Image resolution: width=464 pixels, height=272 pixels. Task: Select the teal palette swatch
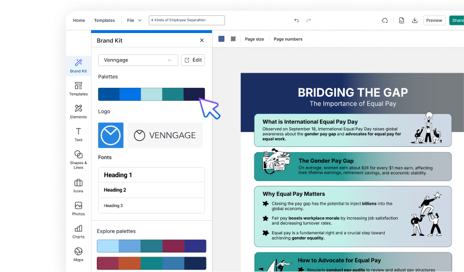173,94
